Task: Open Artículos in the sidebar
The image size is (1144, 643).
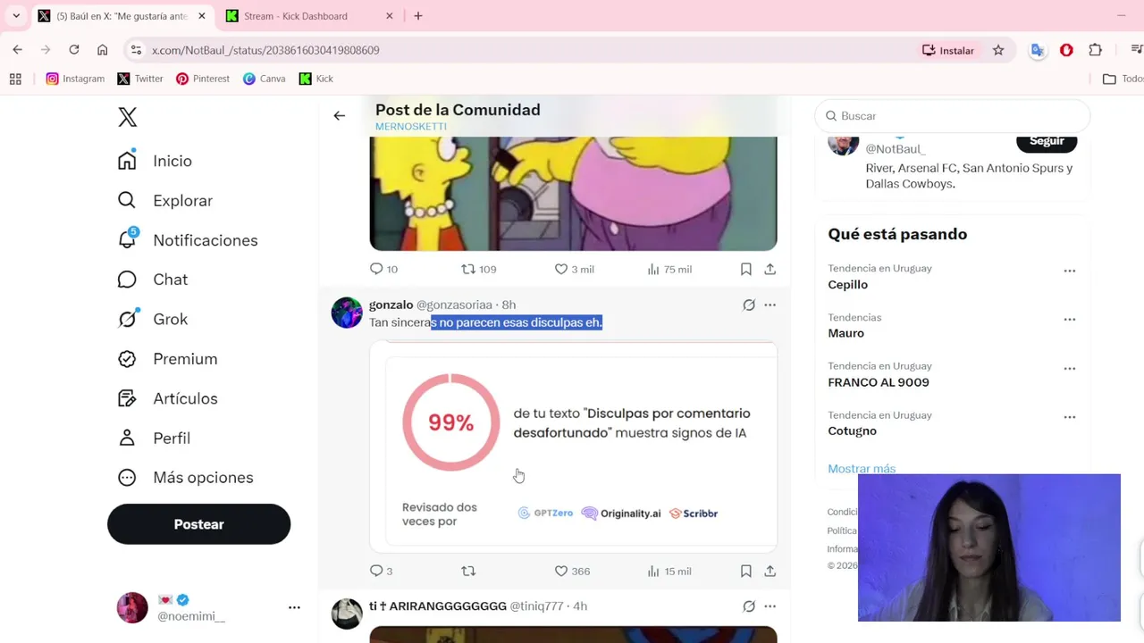Action: [x=167, y=398]
